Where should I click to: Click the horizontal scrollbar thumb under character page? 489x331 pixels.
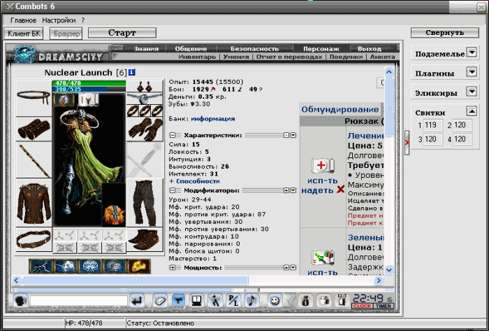[135, 281]
